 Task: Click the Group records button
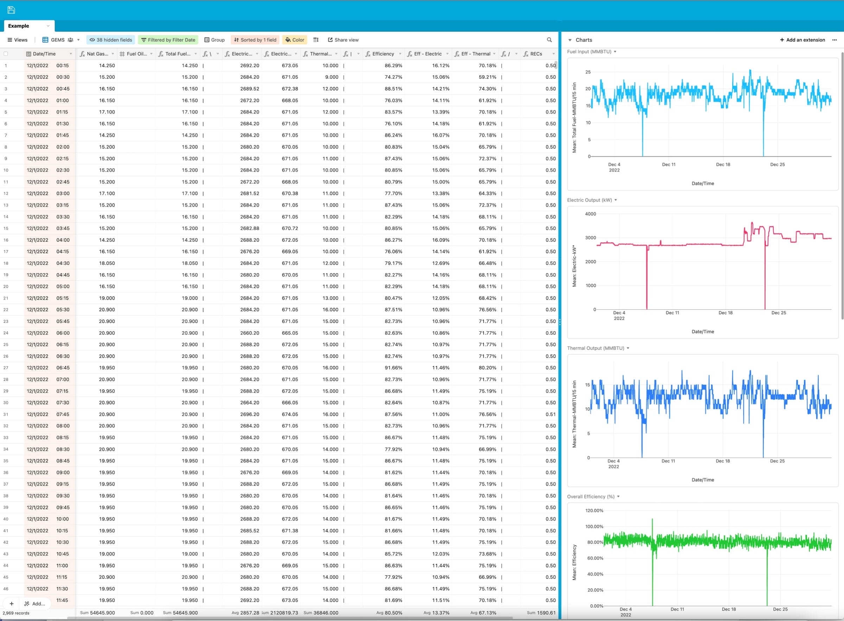pyautogui.click(x=214, y=40)
